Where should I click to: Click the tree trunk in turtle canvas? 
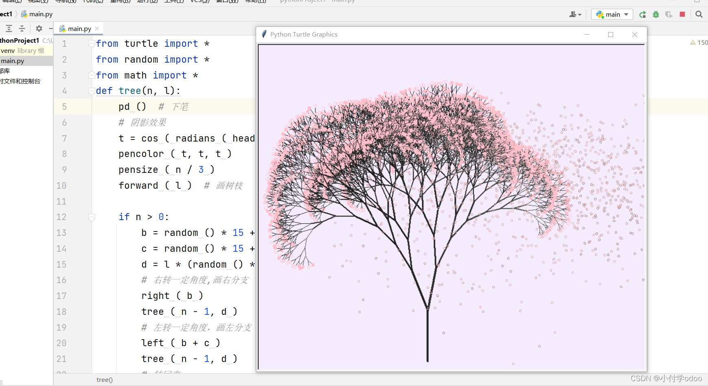427,336
